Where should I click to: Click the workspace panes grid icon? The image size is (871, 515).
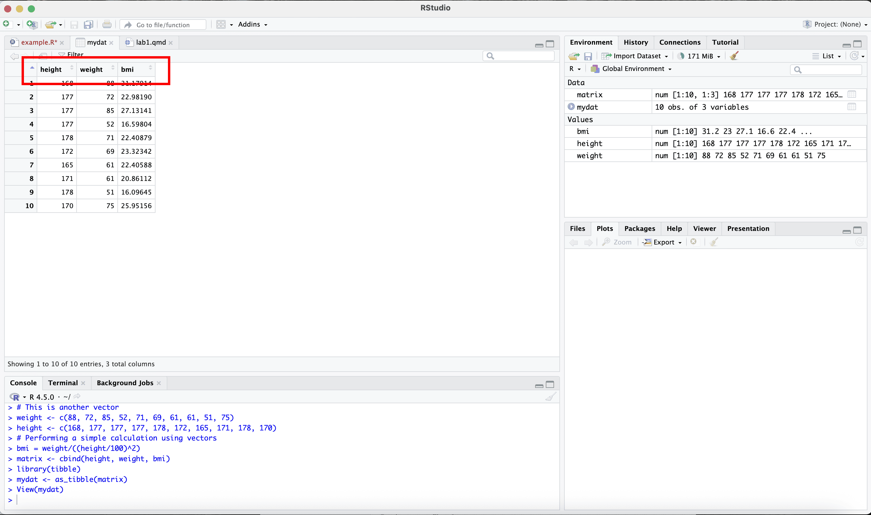point(221,25)
